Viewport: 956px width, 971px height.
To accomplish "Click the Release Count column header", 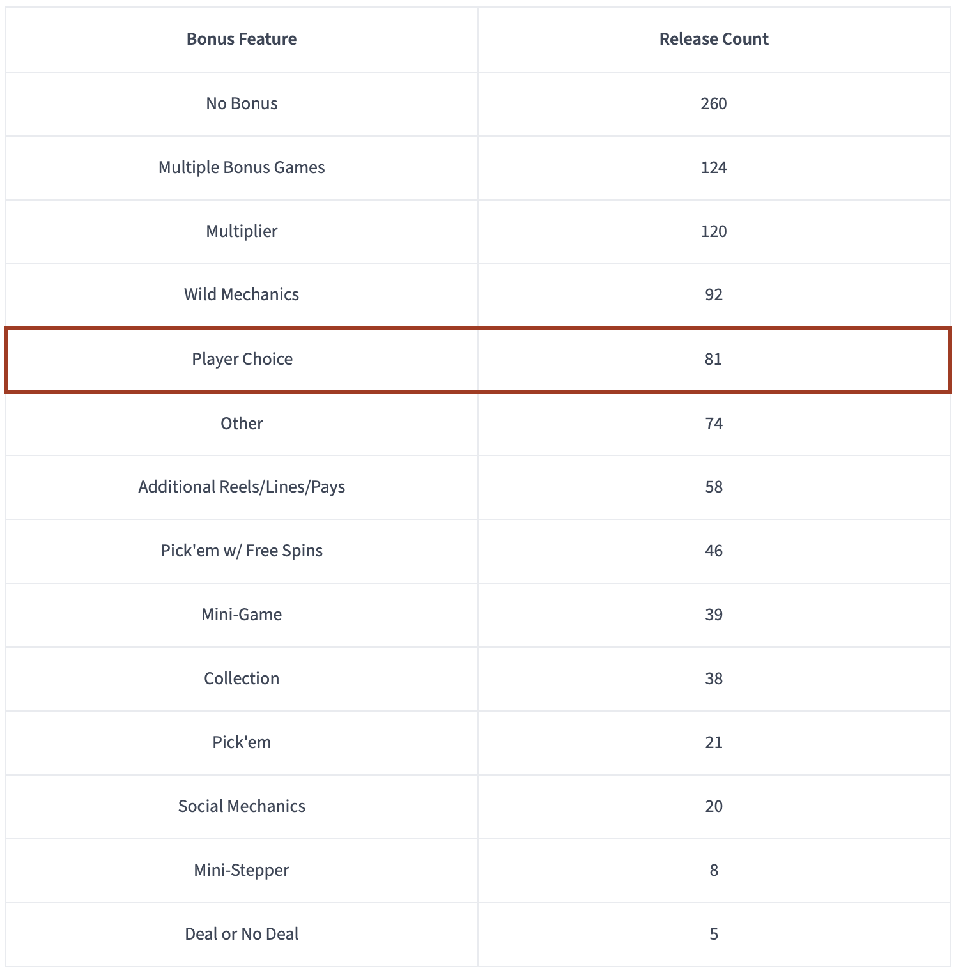I will 714,39.
